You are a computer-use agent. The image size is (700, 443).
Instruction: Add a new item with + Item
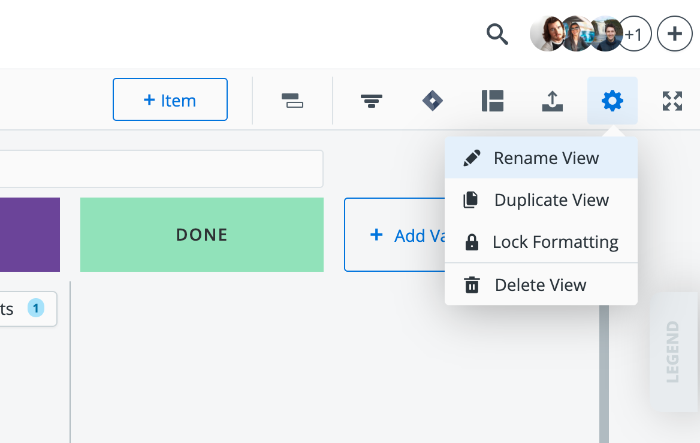tap(170, 99)
